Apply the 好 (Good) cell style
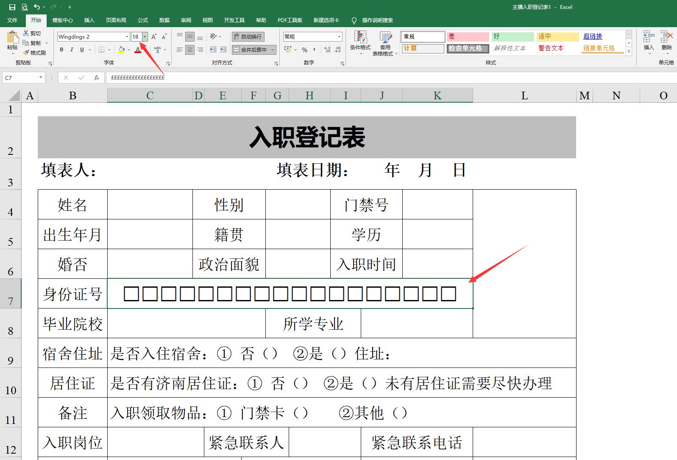Image resolution: width=677 pixels, height=460 pixels. tap(513, 36)
